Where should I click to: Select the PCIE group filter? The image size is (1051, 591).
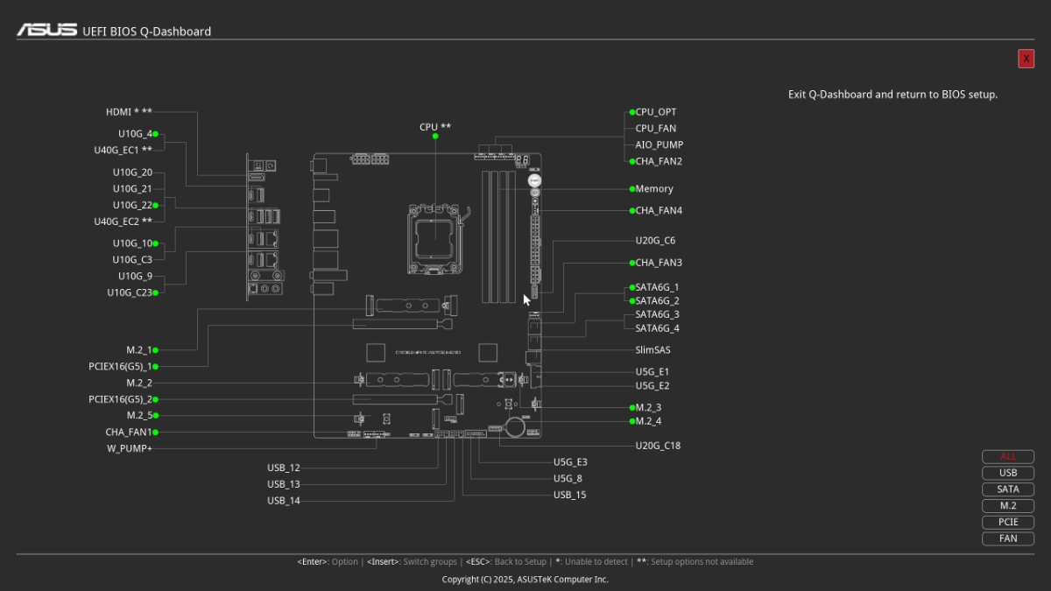coord(1008,522)
